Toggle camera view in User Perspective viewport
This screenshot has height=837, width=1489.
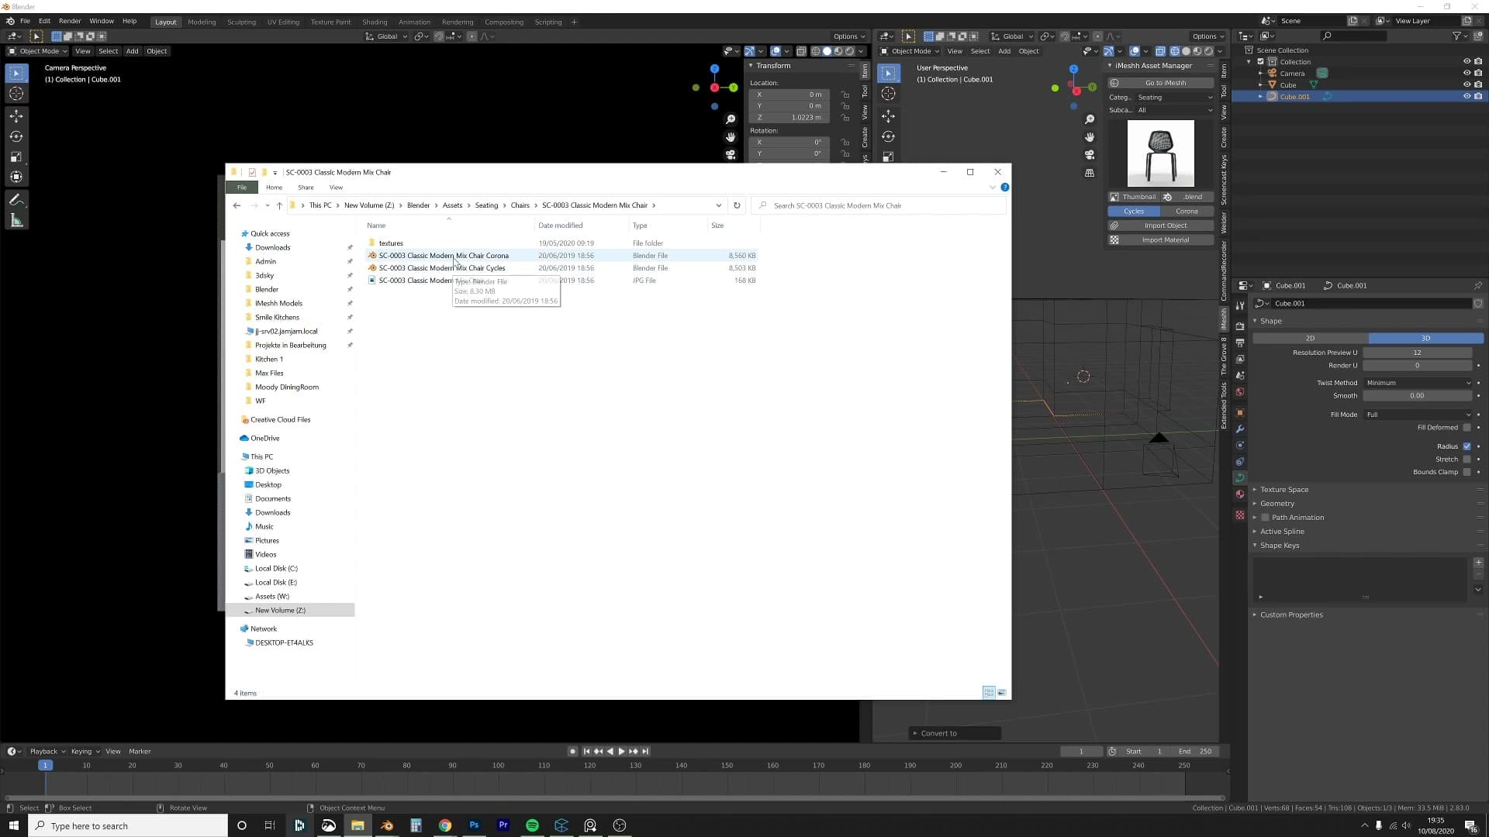point(1090,155)
